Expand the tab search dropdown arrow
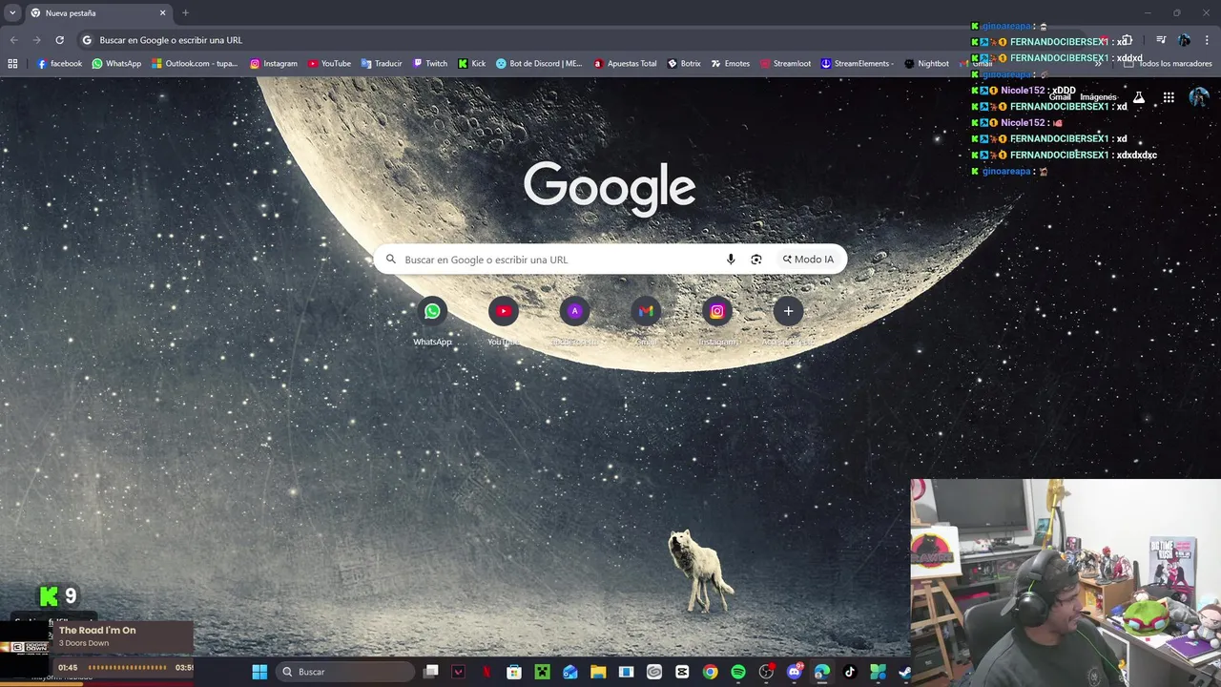Screen dimensions: 1221x687 [x=12, y=13]
